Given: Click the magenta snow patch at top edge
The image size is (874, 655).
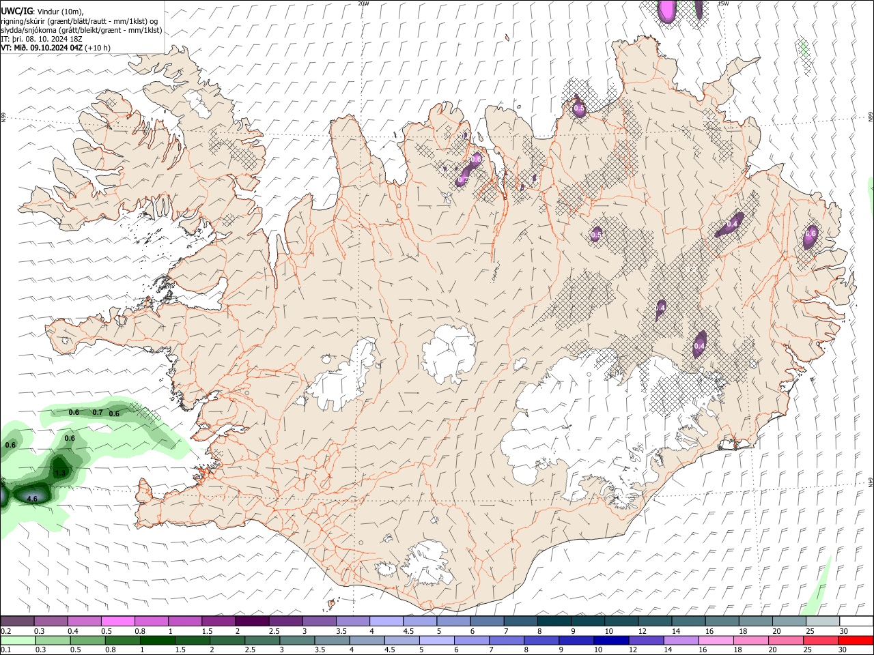Looking at the screenshot, I should point(666,10).
